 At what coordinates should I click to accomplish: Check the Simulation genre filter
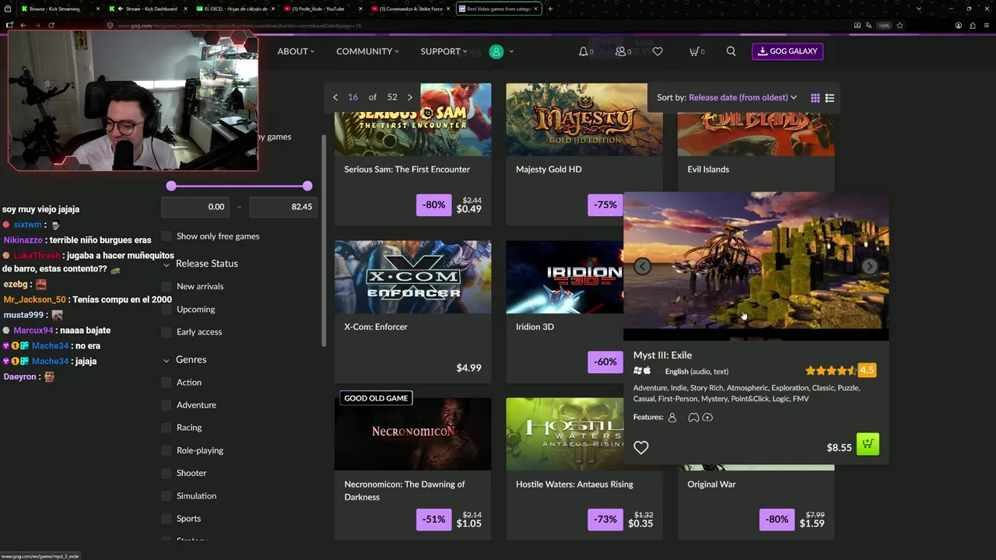(167, 496)
